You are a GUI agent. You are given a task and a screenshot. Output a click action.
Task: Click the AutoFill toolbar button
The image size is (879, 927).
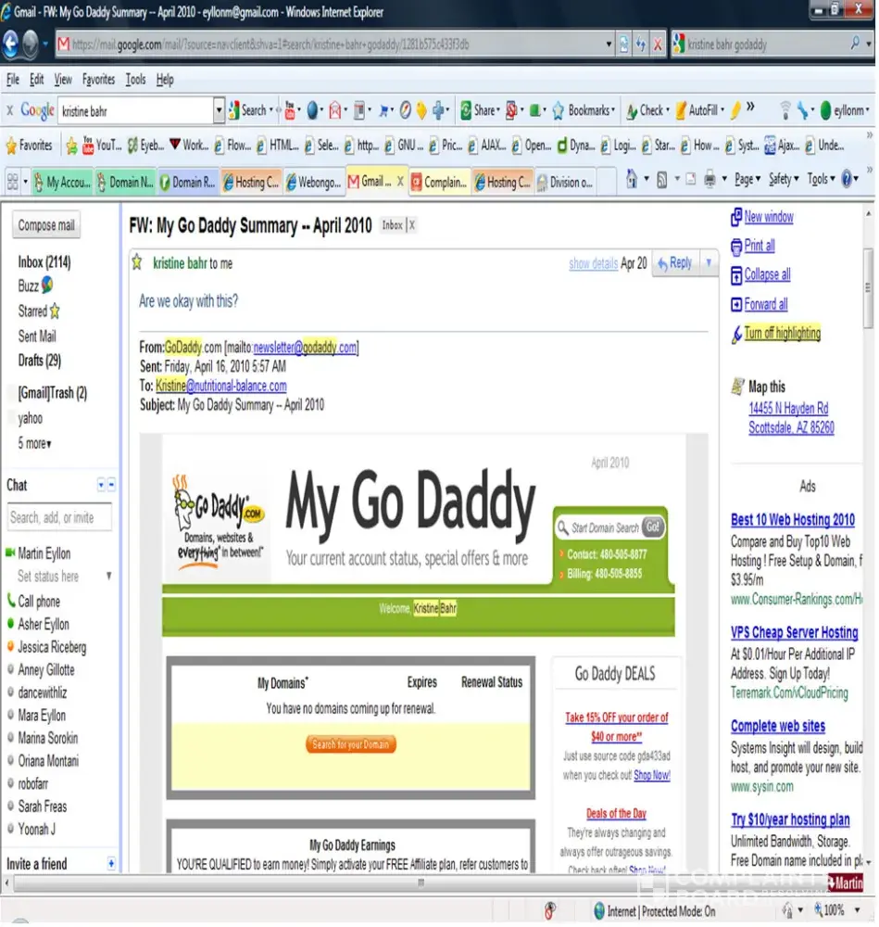point(698,110)
